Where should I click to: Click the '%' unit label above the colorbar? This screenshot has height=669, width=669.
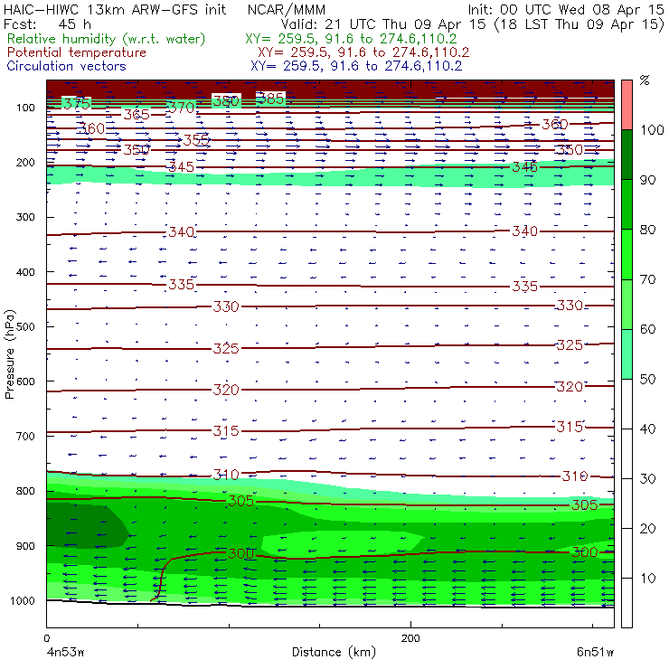645,80
